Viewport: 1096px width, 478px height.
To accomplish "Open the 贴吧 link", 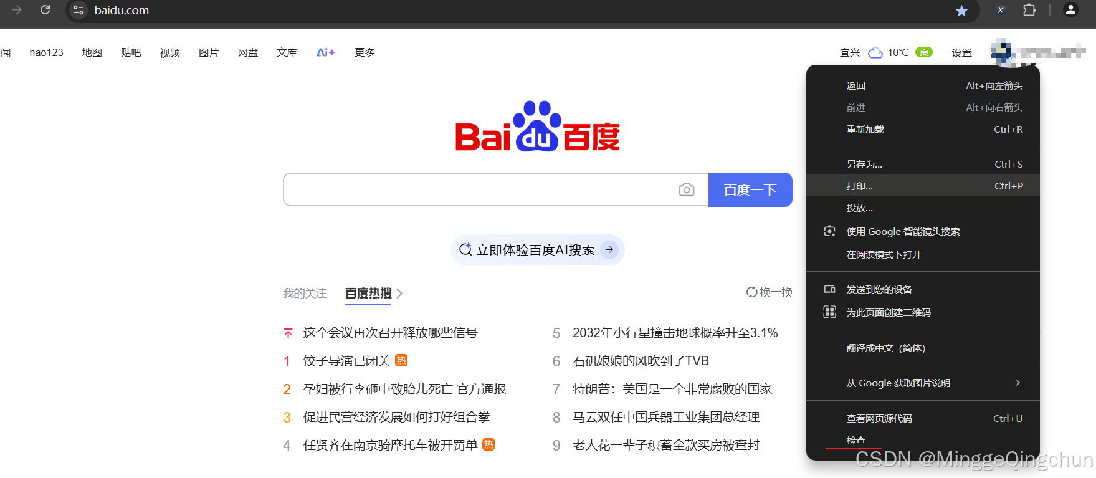I will click(131, 52).
